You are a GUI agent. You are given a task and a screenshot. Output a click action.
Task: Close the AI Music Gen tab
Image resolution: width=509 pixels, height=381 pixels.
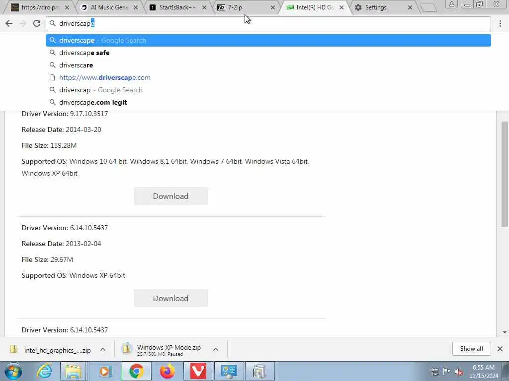click(136, 7)
